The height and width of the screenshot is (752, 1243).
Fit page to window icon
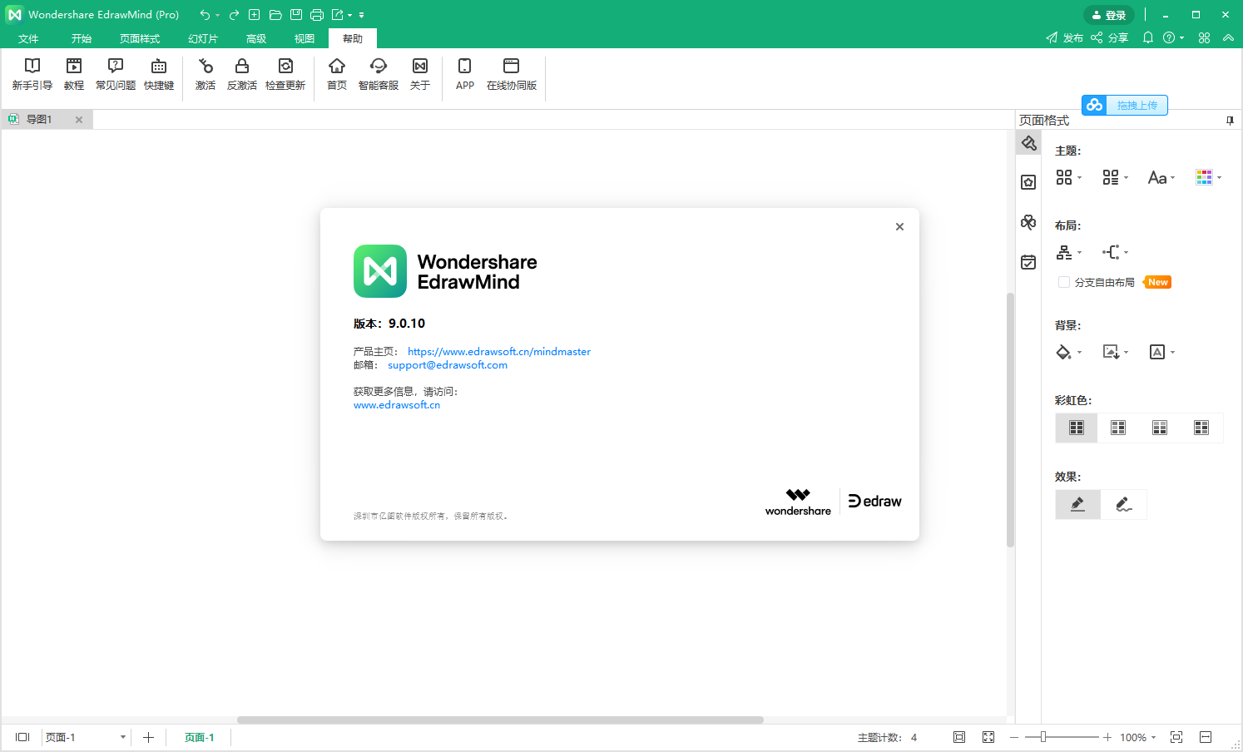pyautogui.click(x=959, y=737)
